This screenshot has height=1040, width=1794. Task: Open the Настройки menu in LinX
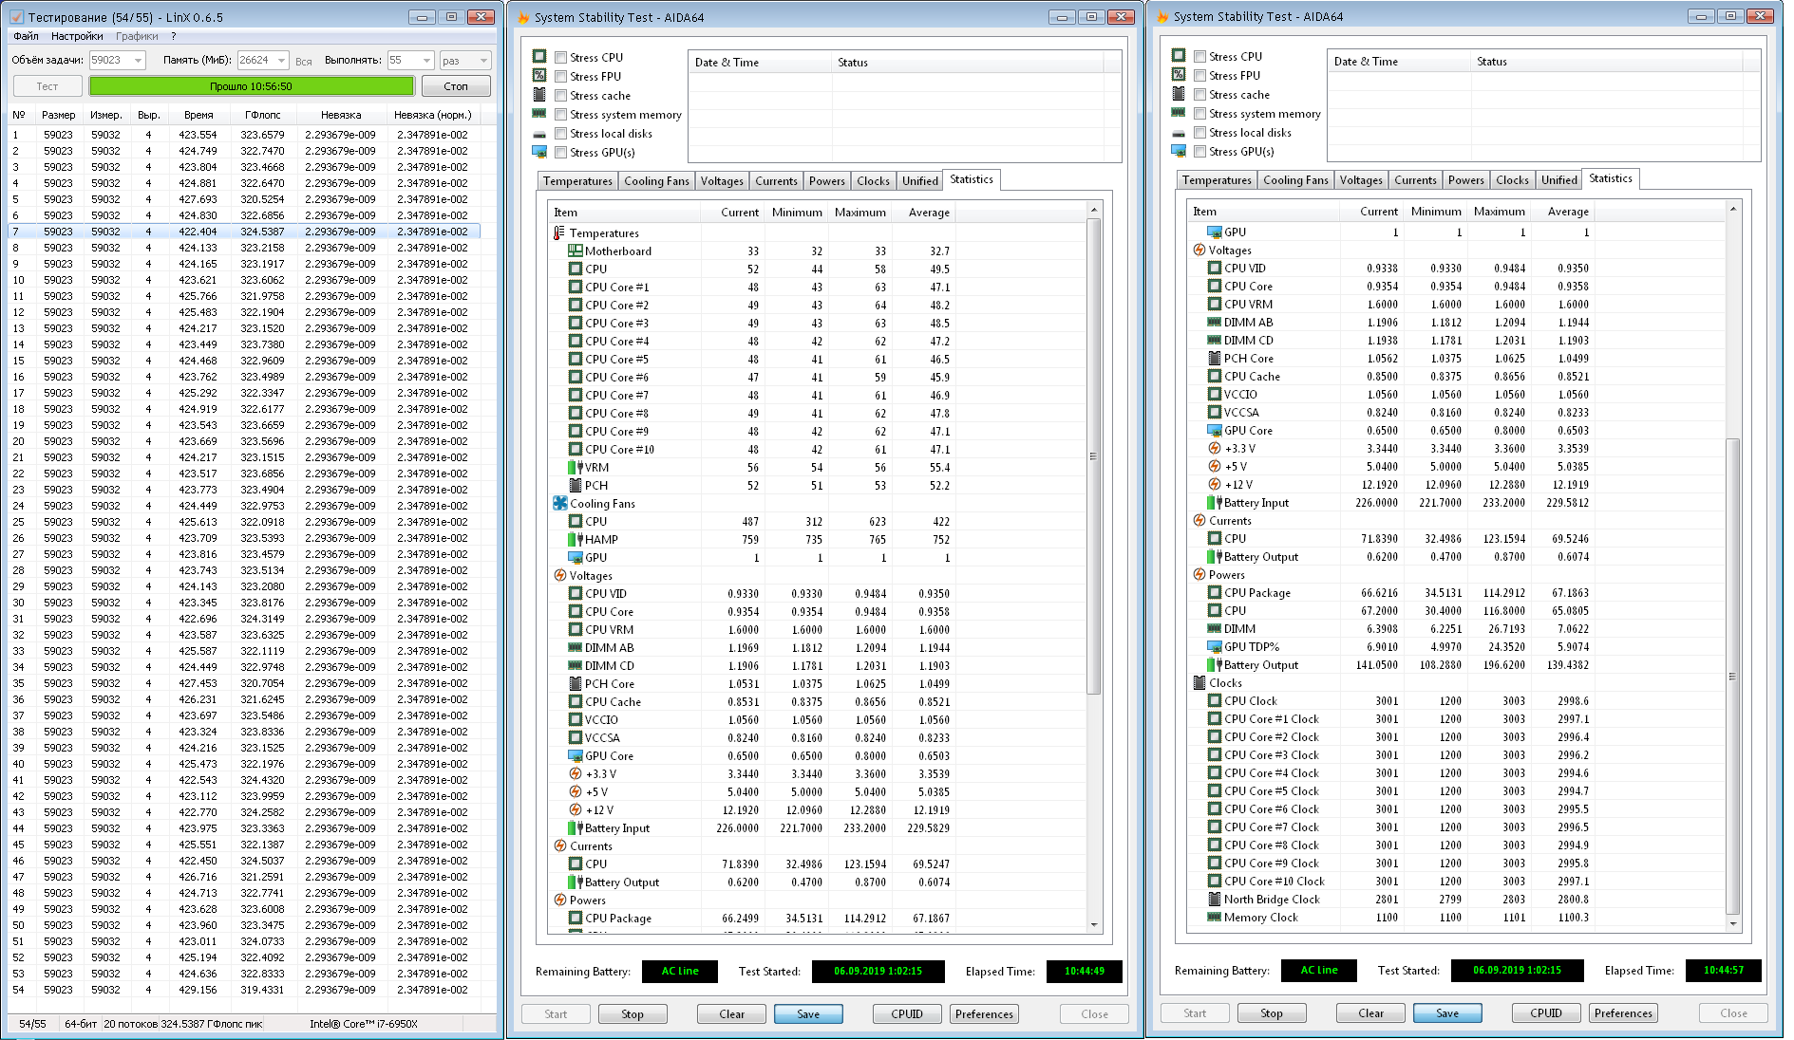coord(77,36)
